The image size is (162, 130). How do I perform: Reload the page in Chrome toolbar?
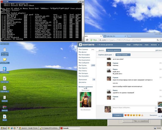(87, 40)
